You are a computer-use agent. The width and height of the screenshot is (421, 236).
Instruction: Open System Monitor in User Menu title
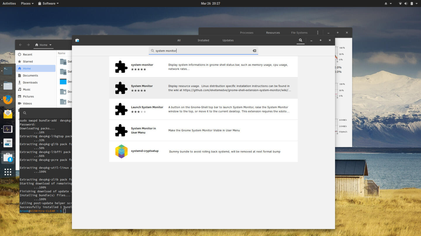143,130
